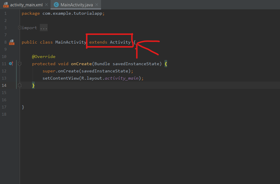Click the layout file icon on activity_main.xml tab

click(6, 5)
